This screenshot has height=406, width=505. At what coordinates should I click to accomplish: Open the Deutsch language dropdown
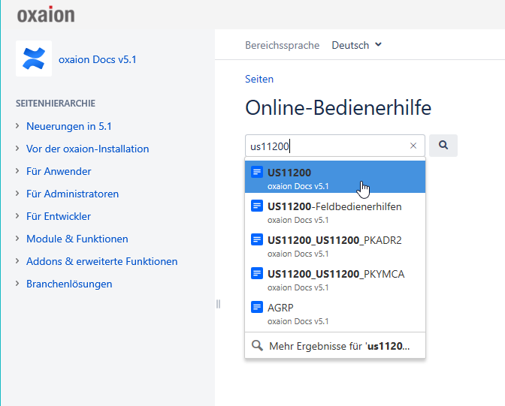pos(357,45)
